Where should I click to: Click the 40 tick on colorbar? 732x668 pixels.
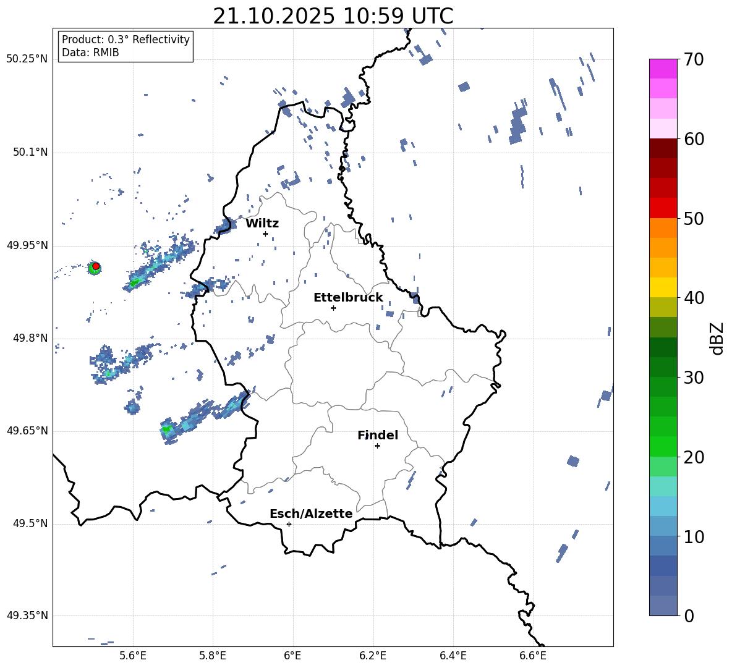click(x=694, y=298)
